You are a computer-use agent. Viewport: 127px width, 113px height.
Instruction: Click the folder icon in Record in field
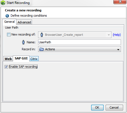(x=41, y=49)
